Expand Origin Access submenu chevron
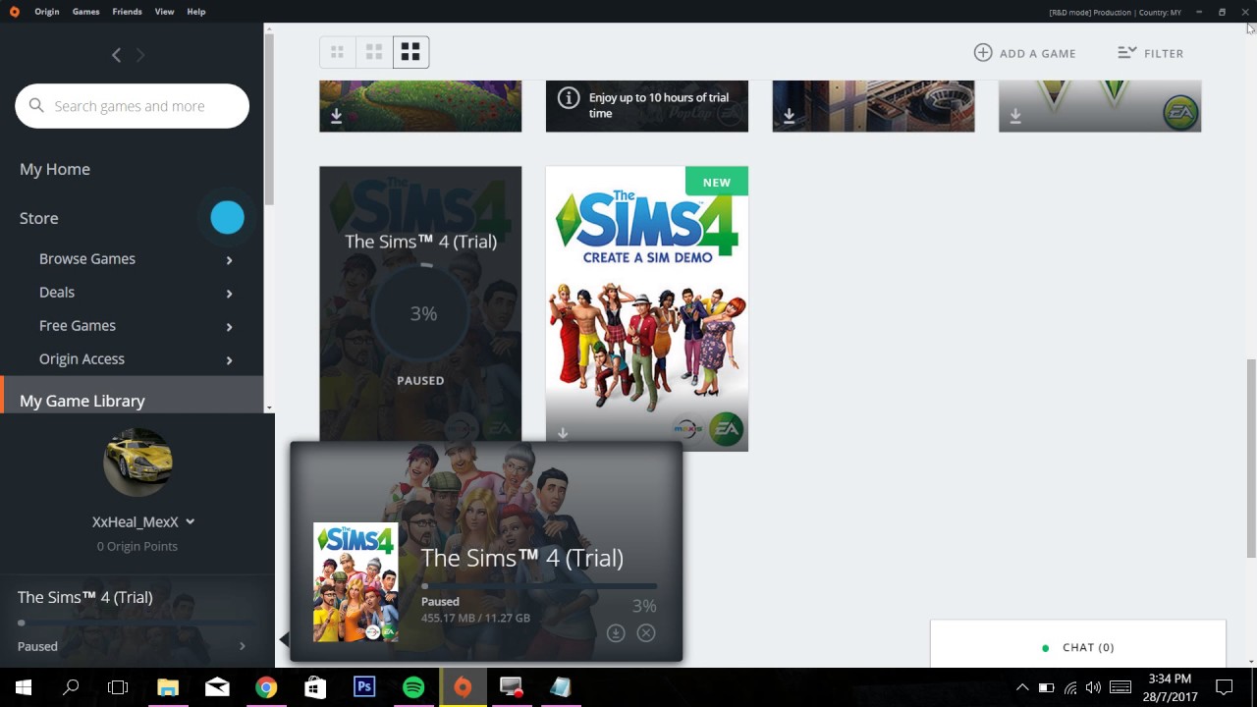The image size is (1257, 707). tap(229, 360)
